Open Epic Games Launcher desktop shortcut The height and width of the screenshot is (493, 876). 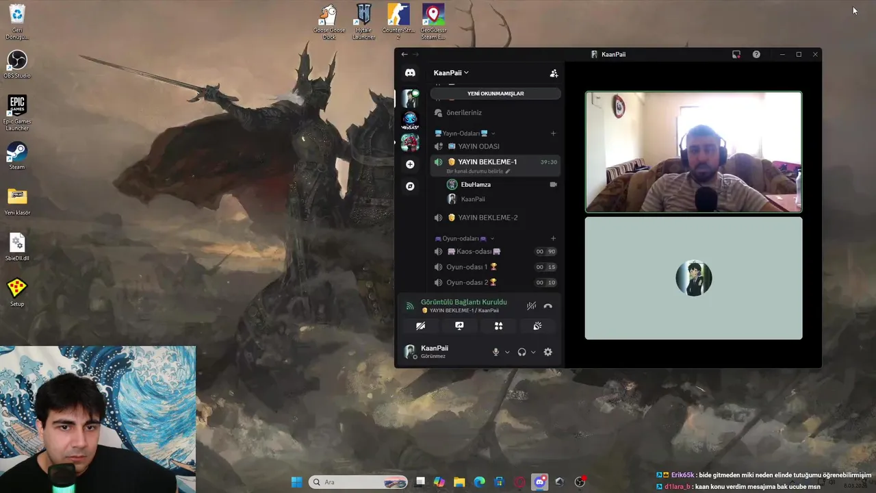coord(17,113)
